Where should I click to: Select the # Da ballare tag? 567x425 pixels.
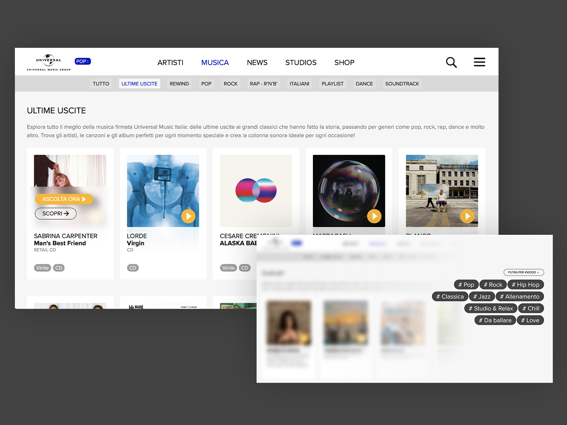tap(495, 321)
